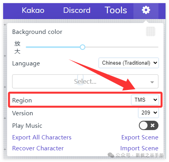Open the Region dropdown showing TMS
The height and width of the screenshot is (162, 169).
coord(145,100)
